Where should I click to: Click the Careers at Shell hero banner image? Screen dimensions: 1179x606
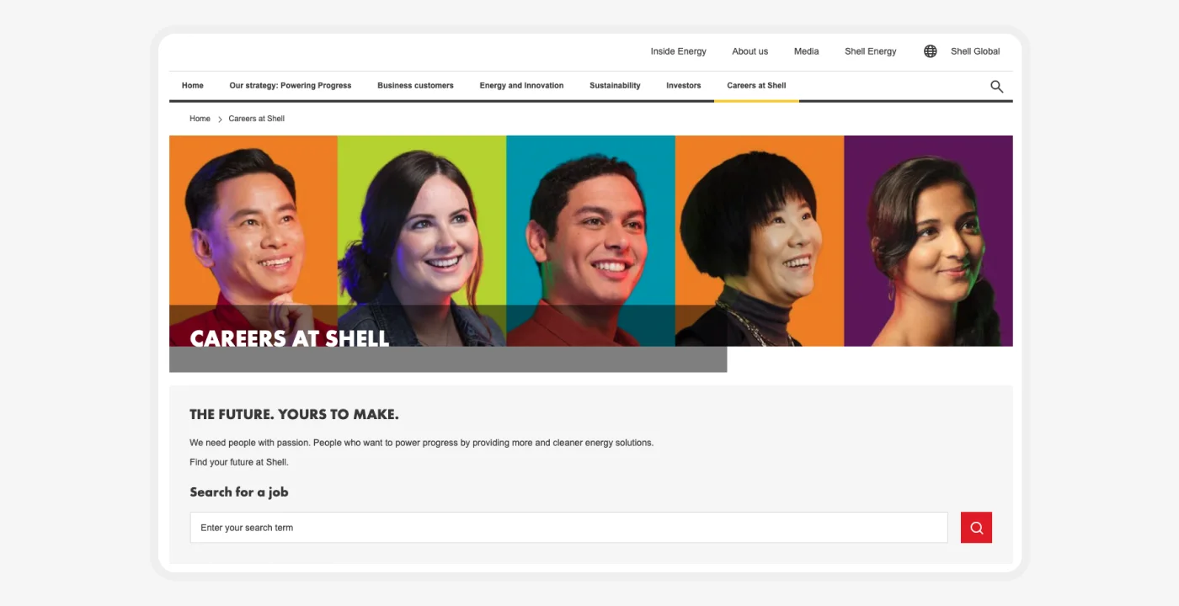pyautogui.click(x=591, y=241)
